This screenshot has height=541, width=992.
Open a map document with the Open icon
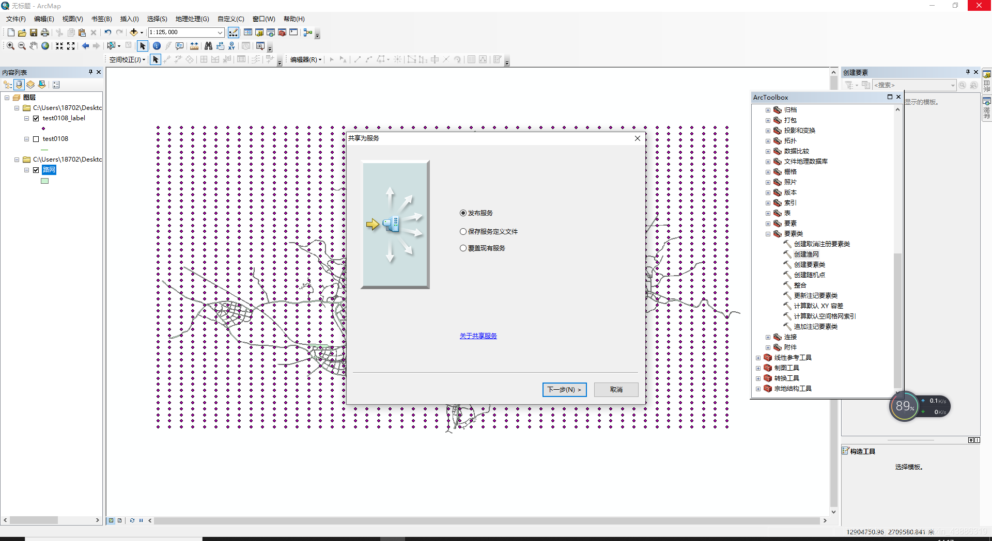point(22,33)
